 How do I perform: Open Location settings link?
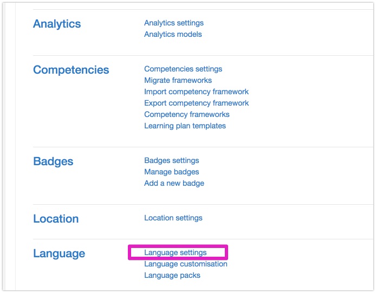(173, 218)
